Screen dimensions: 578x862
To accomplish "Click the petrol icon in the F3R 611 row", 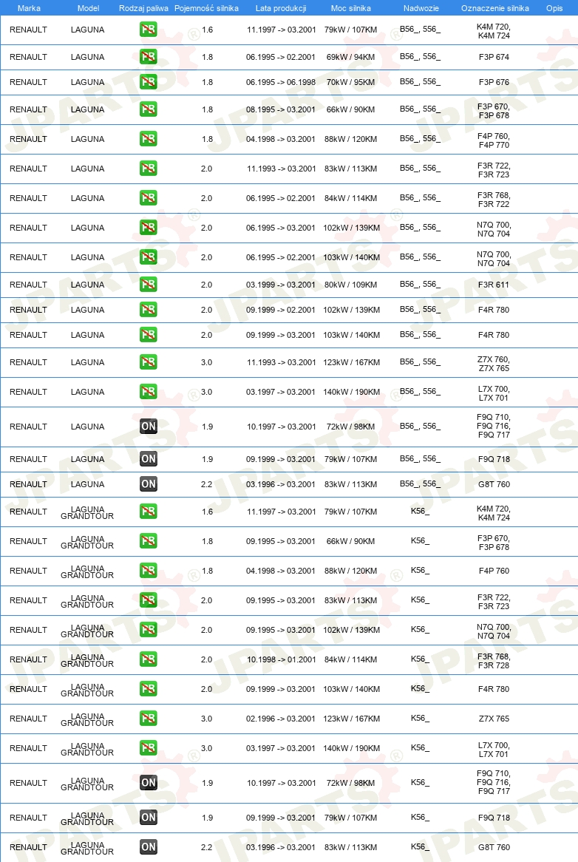I will (149, 284).
